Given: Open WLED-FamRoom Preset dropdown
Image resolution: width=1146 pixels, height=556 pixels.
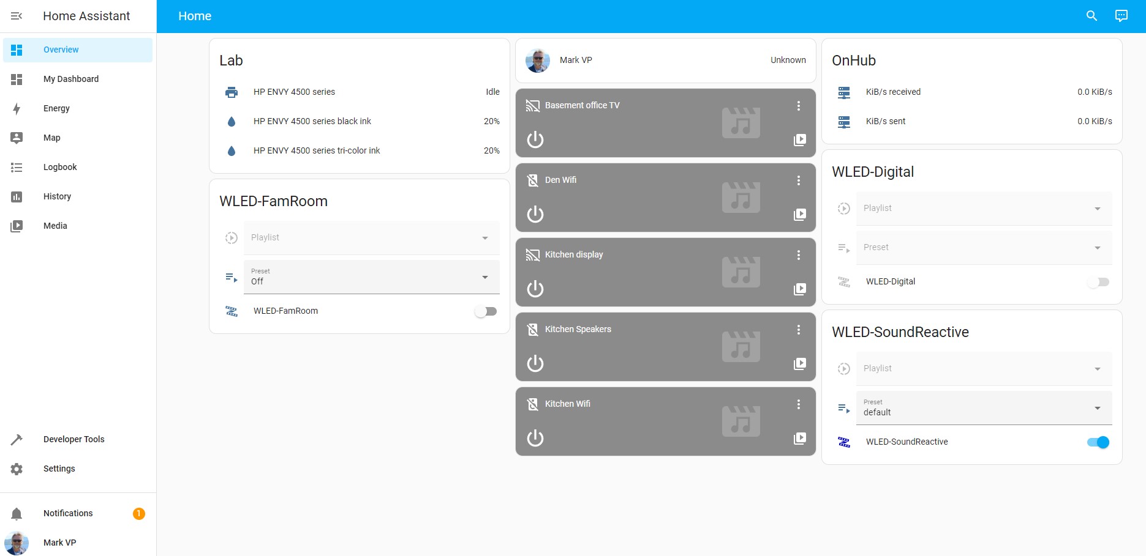Looking at the screenshot, I should coord(371,277).
